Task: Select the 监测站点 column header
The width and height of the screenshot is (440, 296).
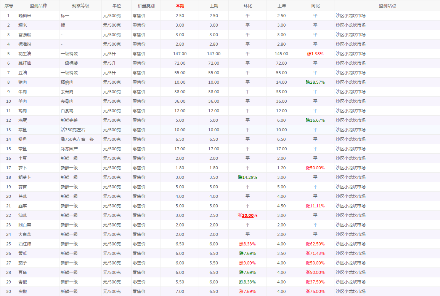Action: pos(387,6)
